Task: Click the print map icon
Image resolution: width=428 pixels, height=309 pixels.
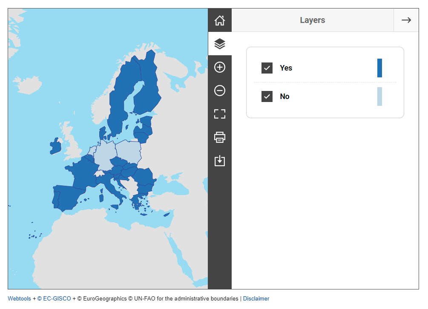Action: coord(219,137)
